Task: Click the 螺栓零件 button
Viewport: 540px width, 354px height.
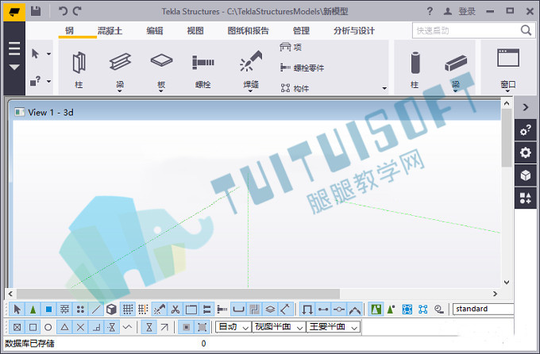Action: point(303,67)
